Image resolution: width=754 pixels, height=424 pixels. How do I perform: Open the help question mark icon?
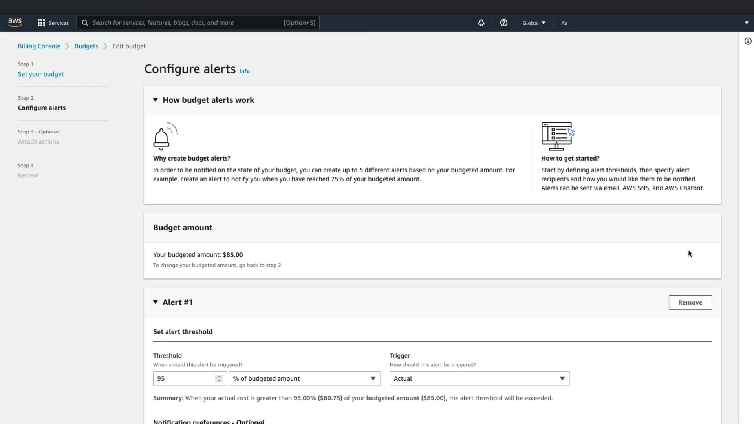503,23
